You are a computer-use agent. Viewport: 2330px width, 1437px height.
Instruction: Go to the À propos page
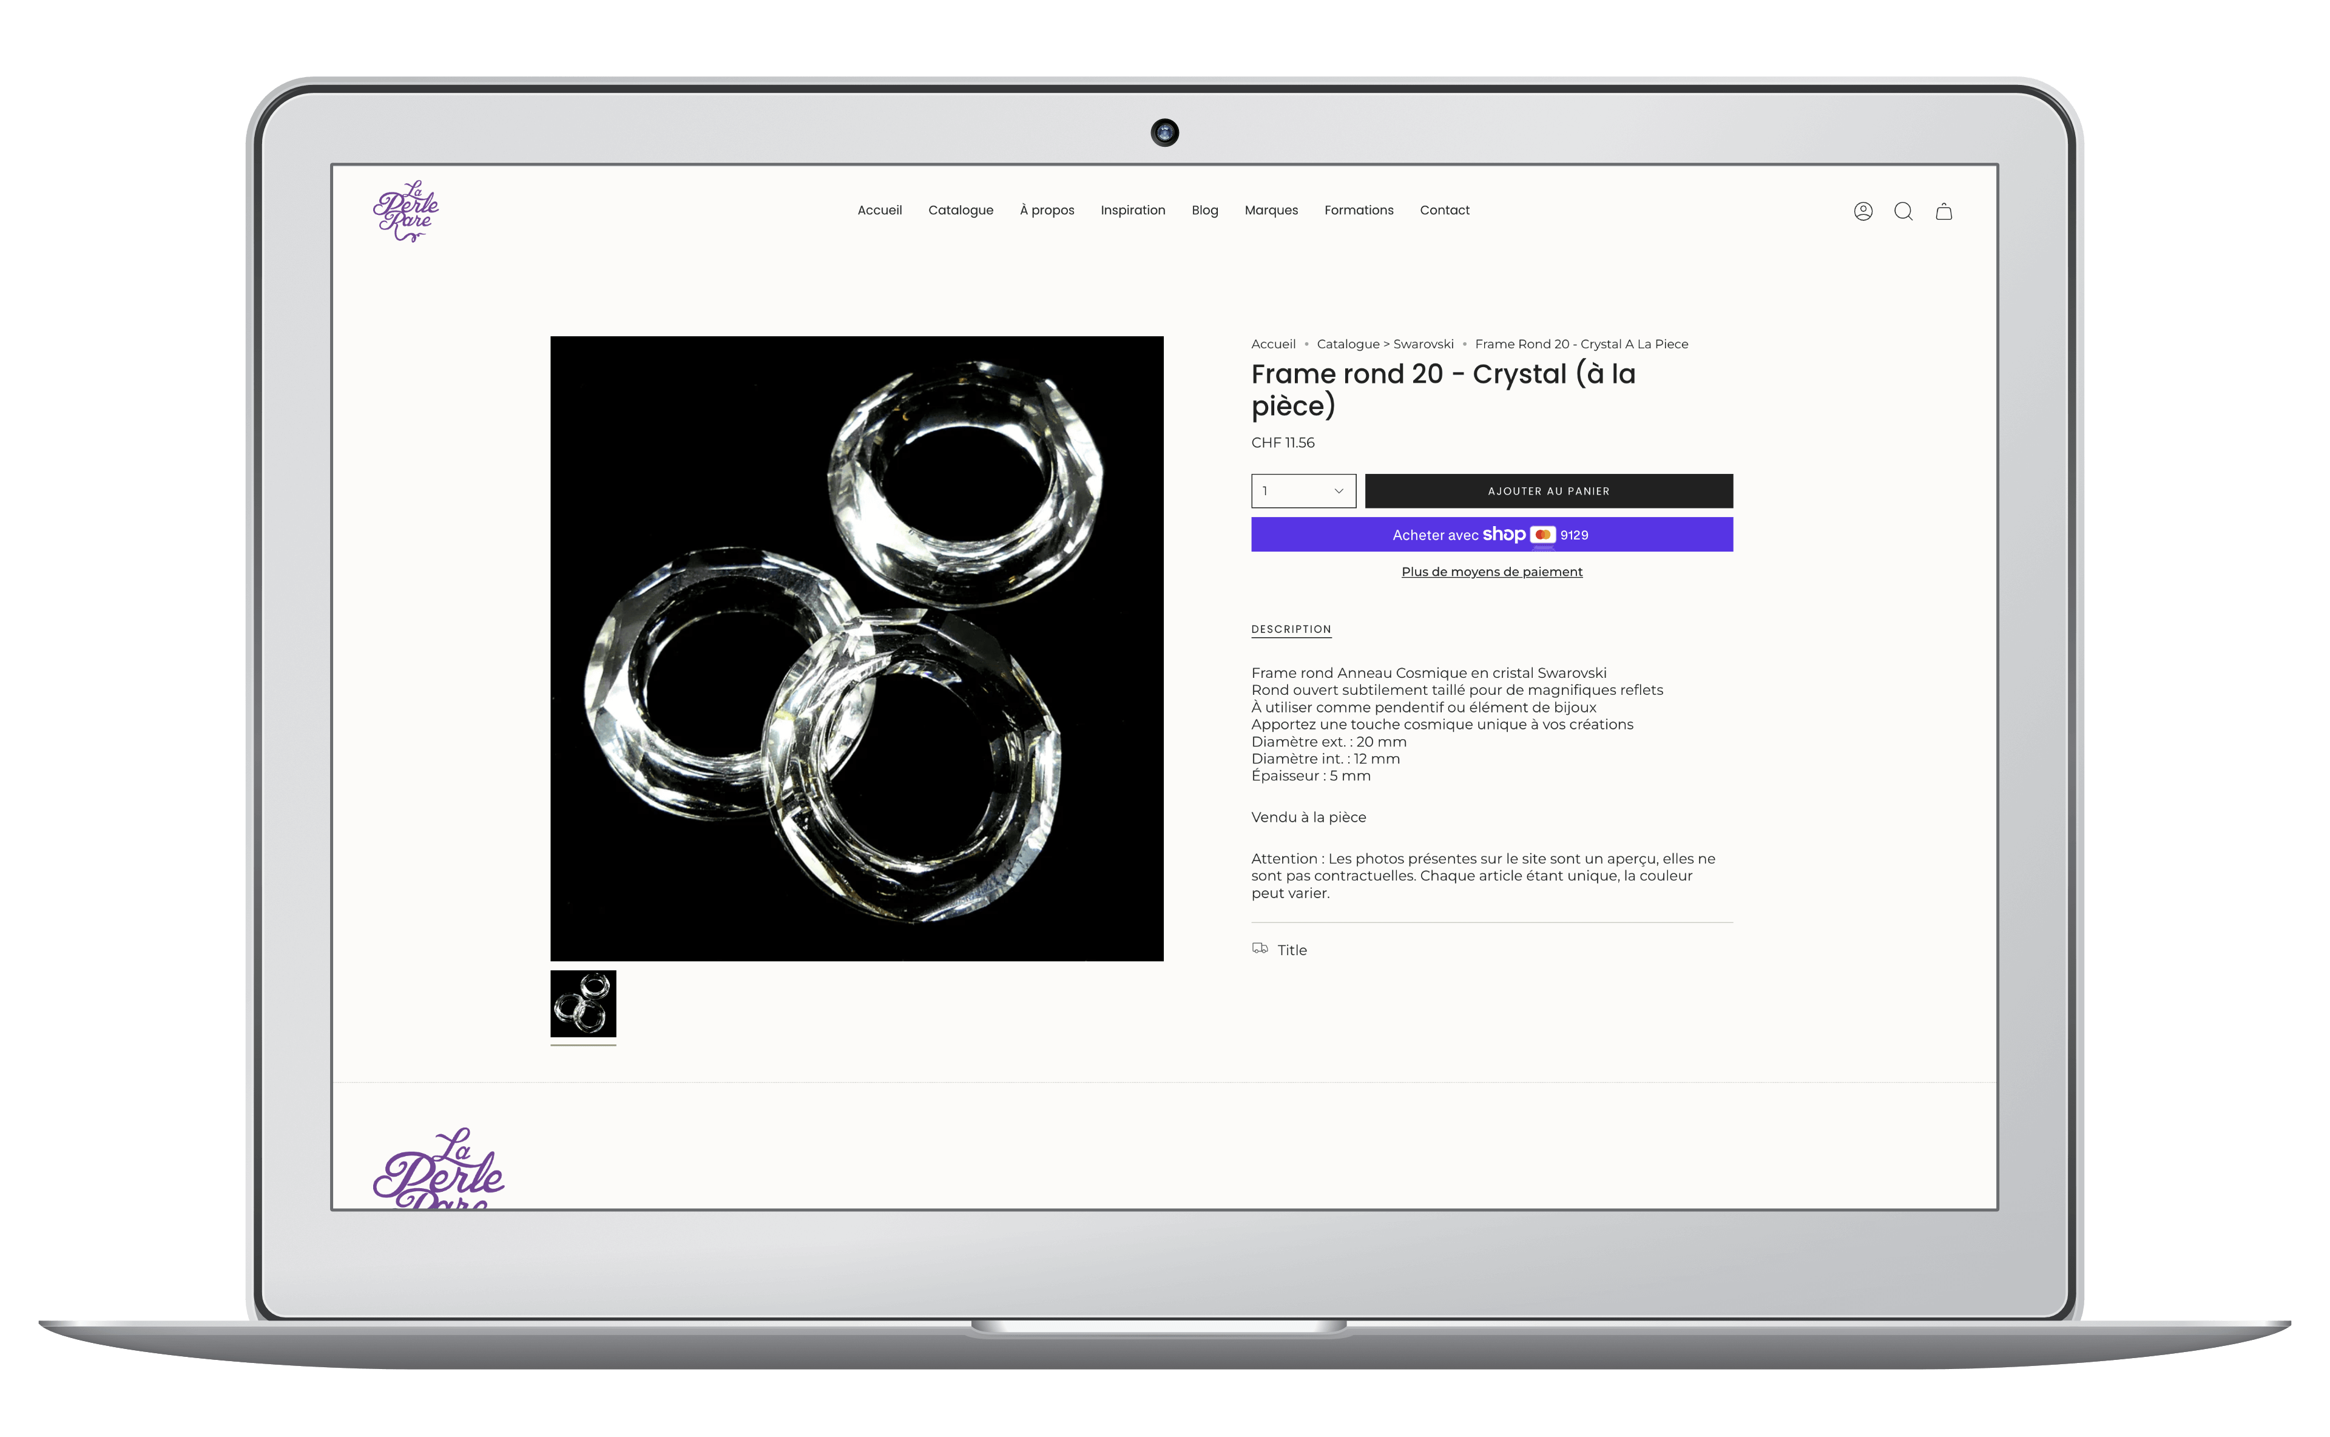pos(1046,210)
